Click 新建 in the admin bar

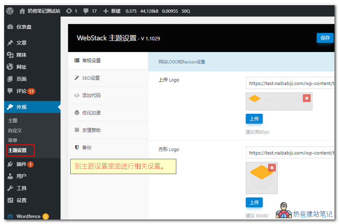tap(116, 11)
